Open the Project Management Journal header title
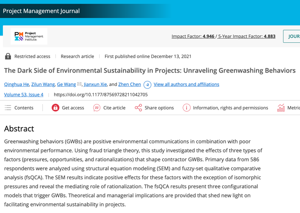 point(41,11)
